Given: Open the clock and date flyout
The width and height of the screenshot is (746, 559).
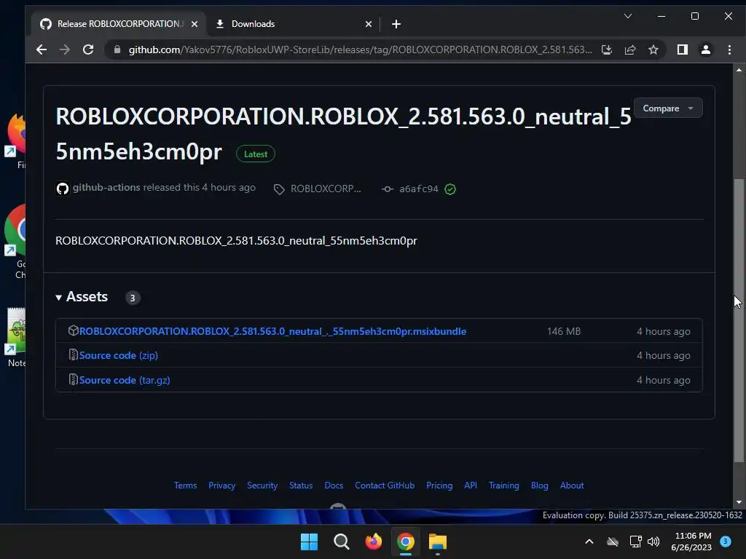Looking at the screenshot, I should coord(692,542).
